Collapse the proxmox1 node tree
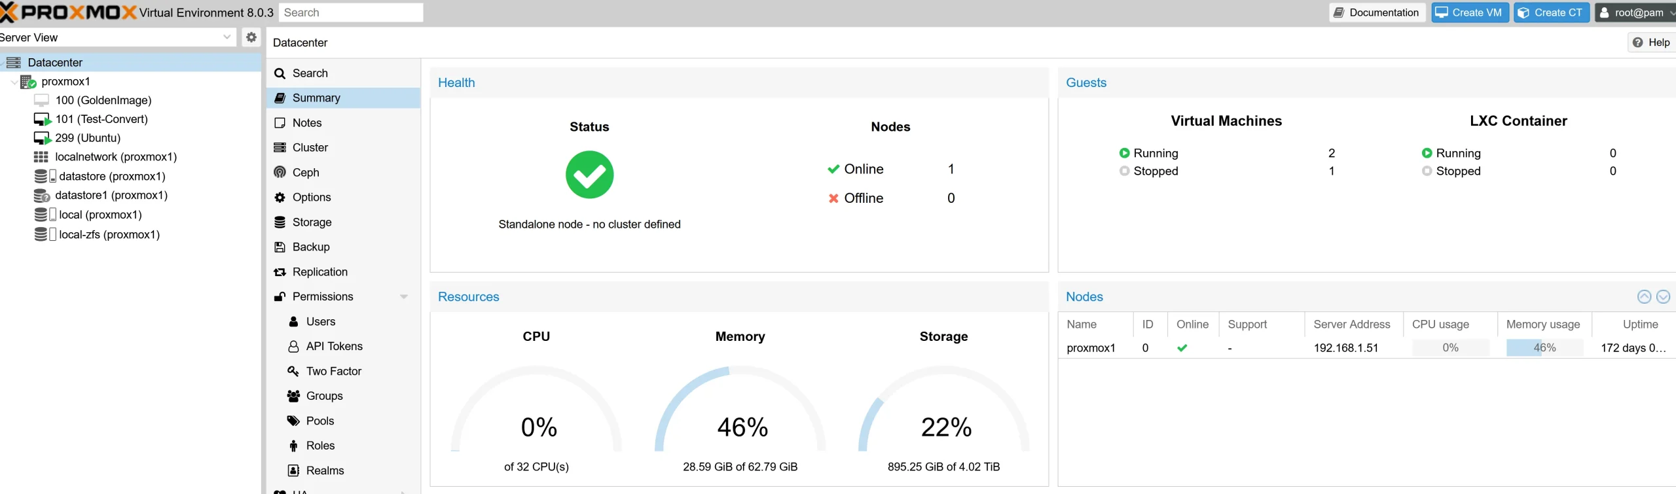1676x494 pixels. click(x=14, y=82)
